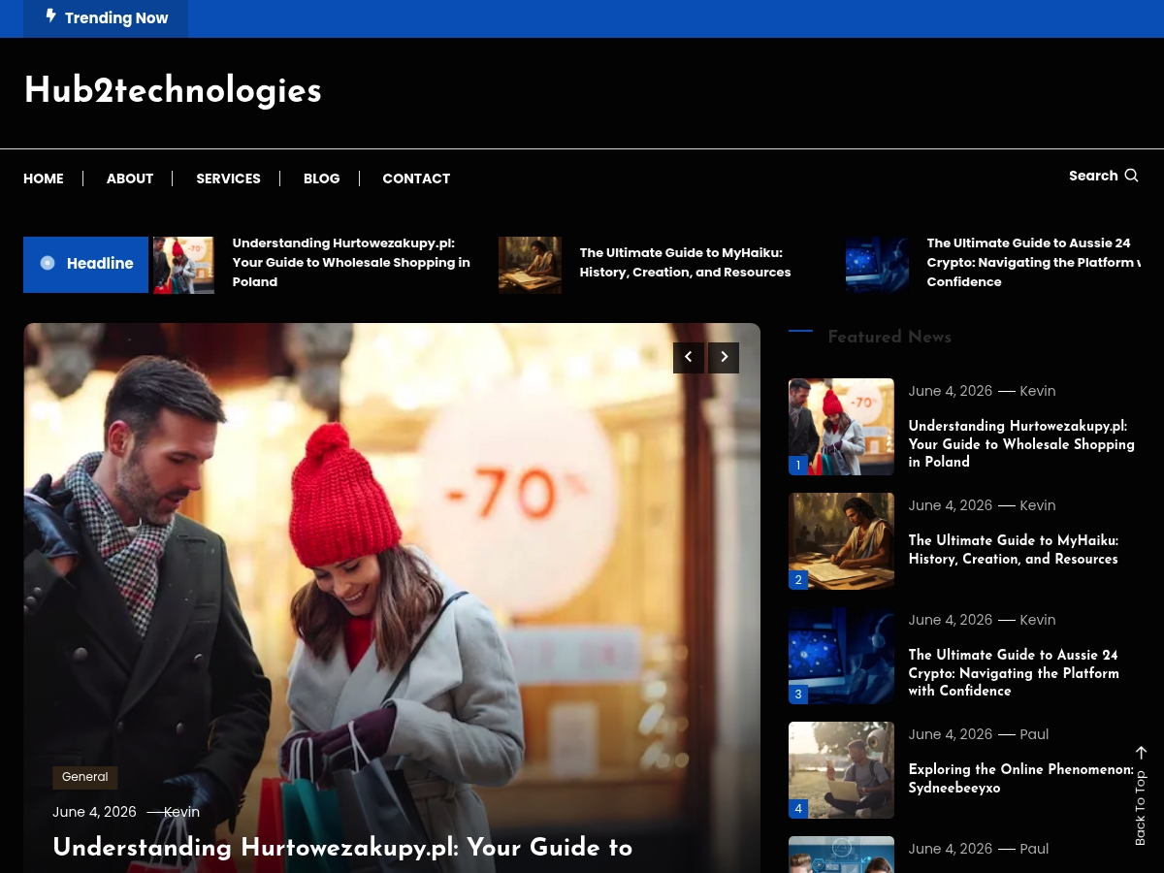Go to HOME menu item
The width and height of the screenshot is (1164, 873).
click(x=44, y=178)
